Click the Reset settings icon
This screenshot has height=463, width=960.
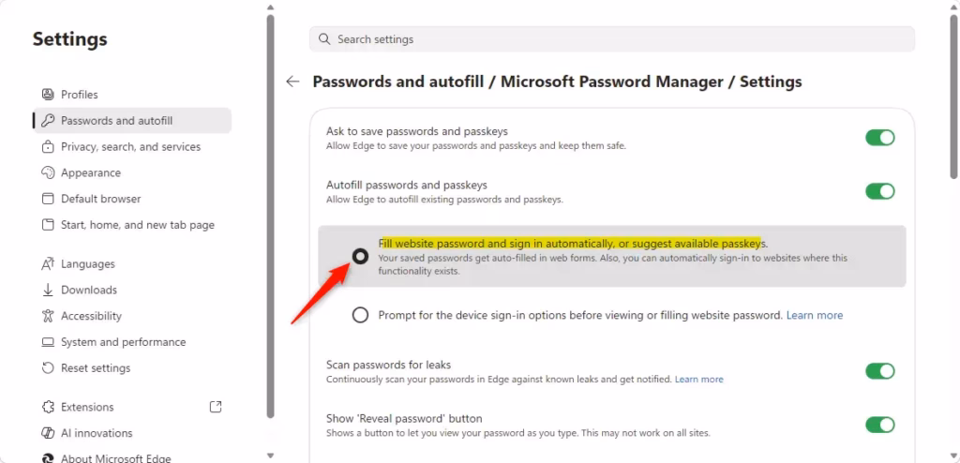(x=49, y=368)
